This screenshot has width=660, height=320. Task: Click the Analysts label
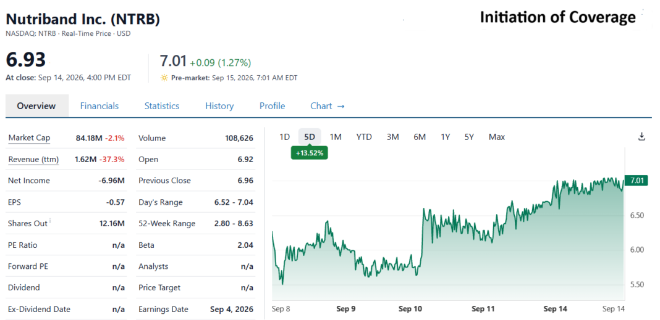[x=153, y=266]
